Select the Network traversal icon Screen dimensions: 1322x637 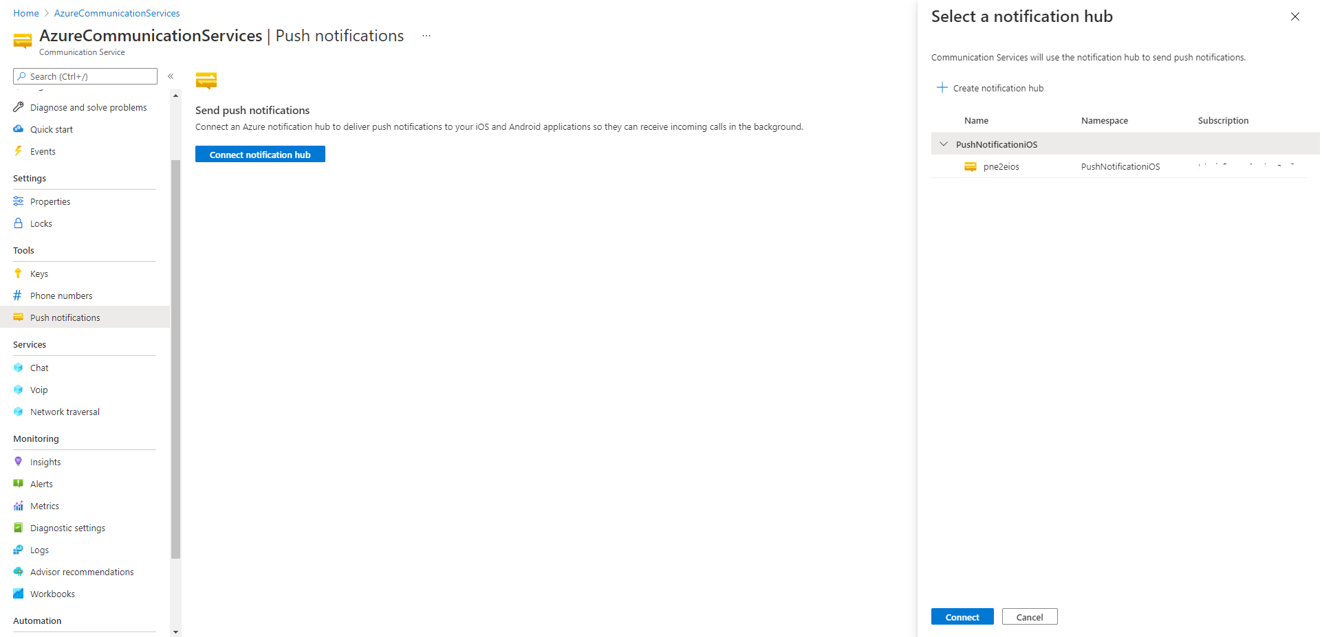(18, 411)
